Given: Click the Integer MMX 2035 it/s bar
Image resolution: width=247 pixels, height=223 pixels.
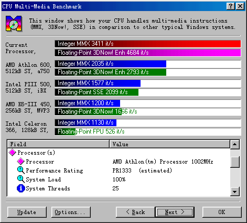Looking at the screenshot, I should (x=111, y=64).
